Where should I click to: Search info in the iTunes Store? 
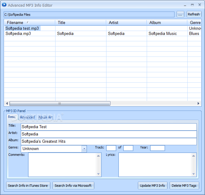(28, 186)
